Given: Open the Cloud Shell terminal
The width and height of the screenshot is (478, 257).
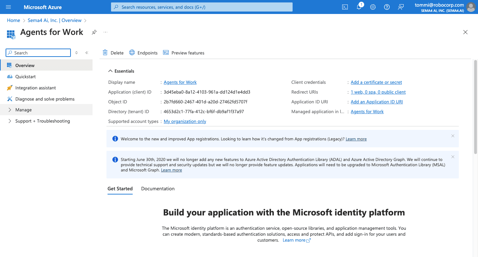Looking at the screenshot, I should click(345, 7).
